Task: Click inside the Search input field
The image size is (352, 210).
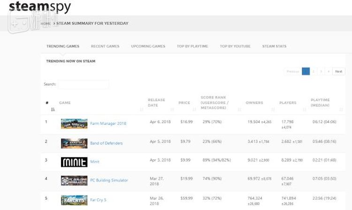Action: click(x=84, y=84)
